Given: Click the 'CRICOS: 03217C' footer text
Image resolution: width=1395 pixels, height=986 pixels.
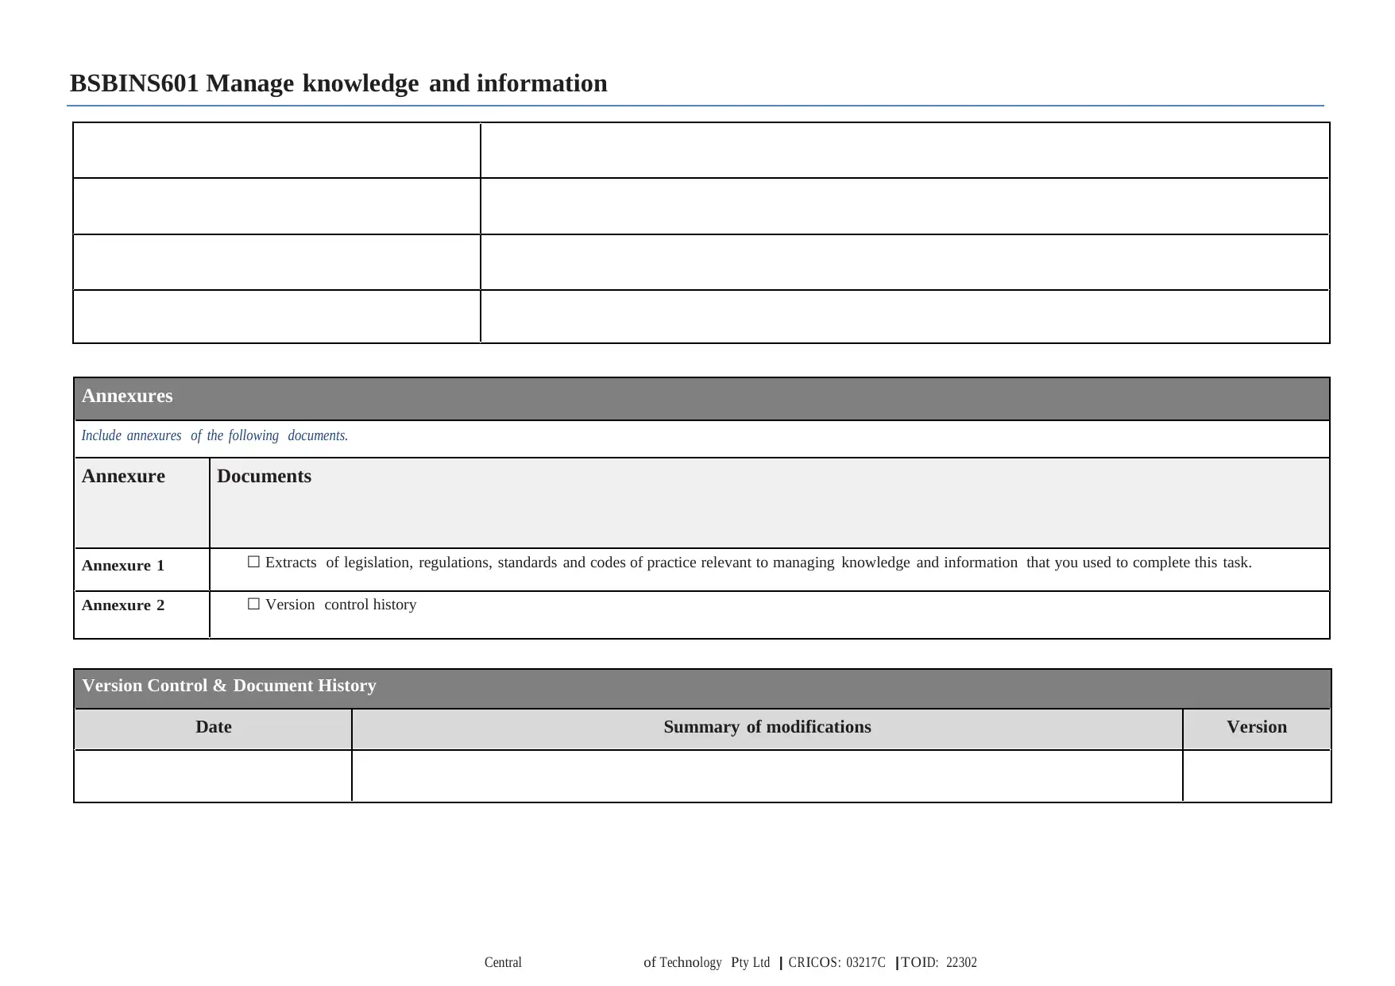Looking at the screenshot, I should coord(837,963).
